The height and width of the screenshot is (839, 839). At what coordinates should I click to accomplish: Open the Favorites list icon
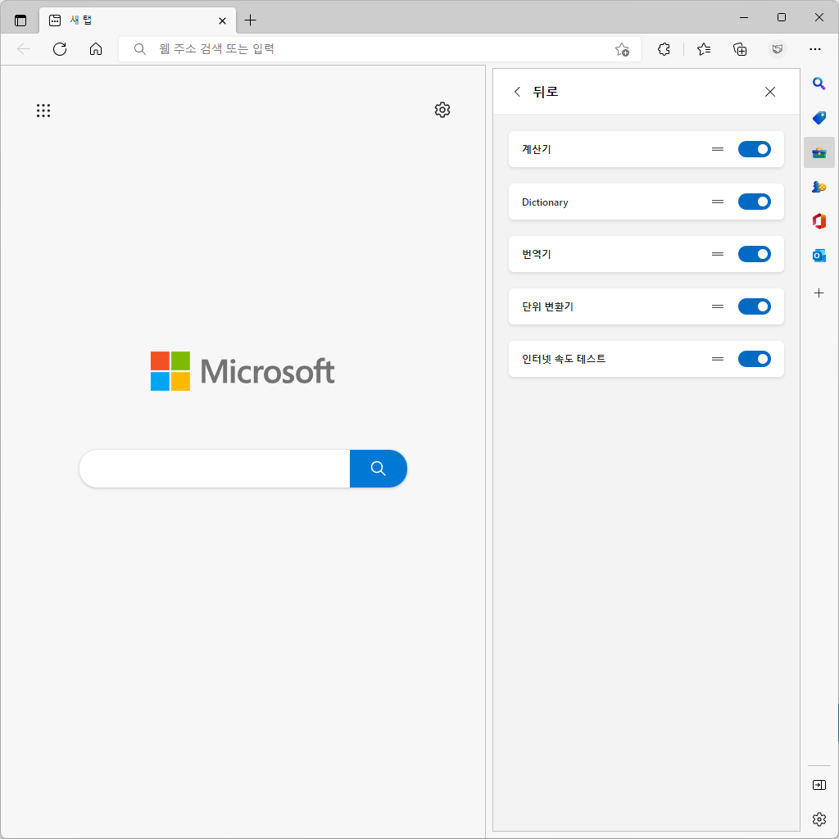(704, 49)
